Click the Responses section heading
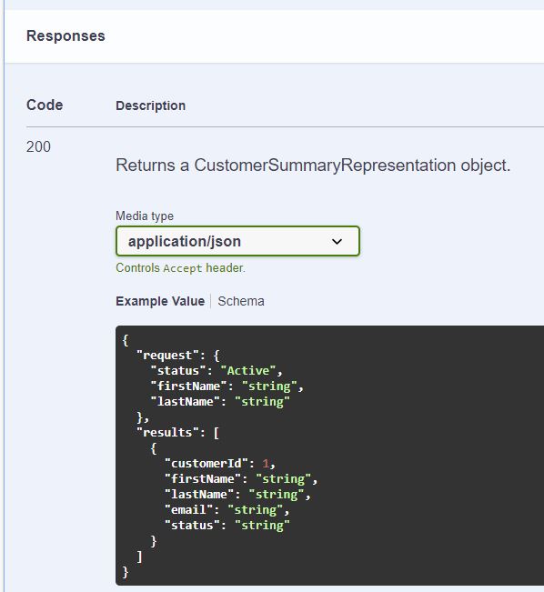This screenshot has width=544, height=592. click(65, 35)
